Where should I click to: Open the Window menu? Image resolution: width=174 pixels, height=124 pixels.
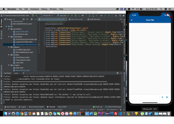point(53,9)
